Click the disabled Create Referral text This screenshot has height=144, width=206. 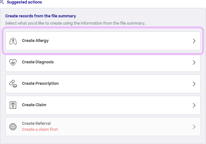pyautogui.click(x=36, y=124)
